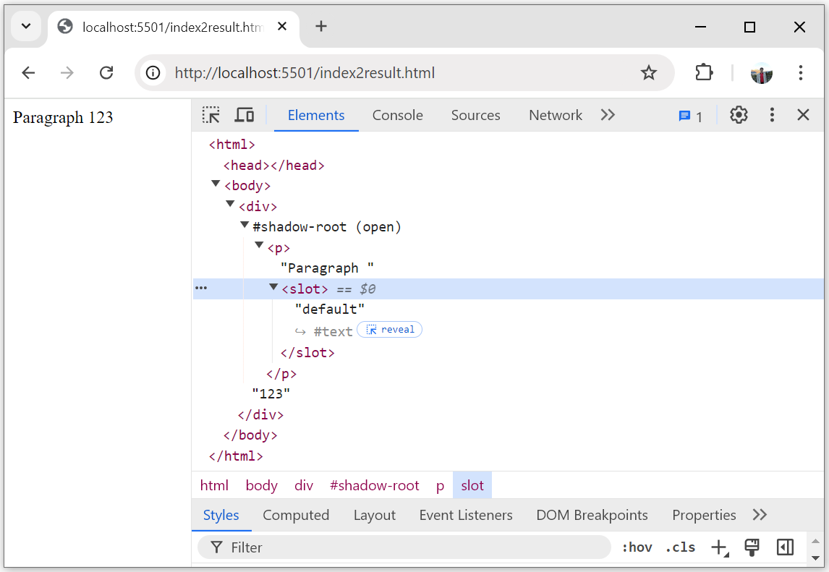
Task: Bookmark the page with the star icon
Action: coord(648,72)
